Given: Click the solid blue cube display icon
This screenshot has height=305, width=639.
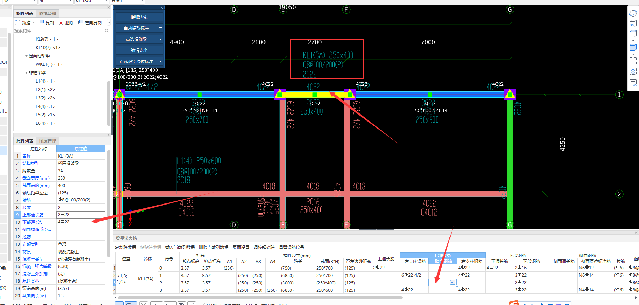Looking at the screenshot, I should pos(633,47).
